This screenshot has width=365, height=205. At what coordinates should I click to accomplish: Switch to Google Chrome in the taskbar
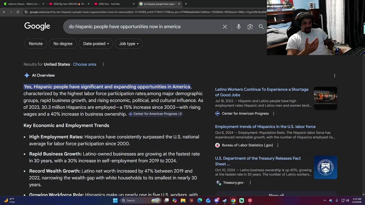pos(233,200)
